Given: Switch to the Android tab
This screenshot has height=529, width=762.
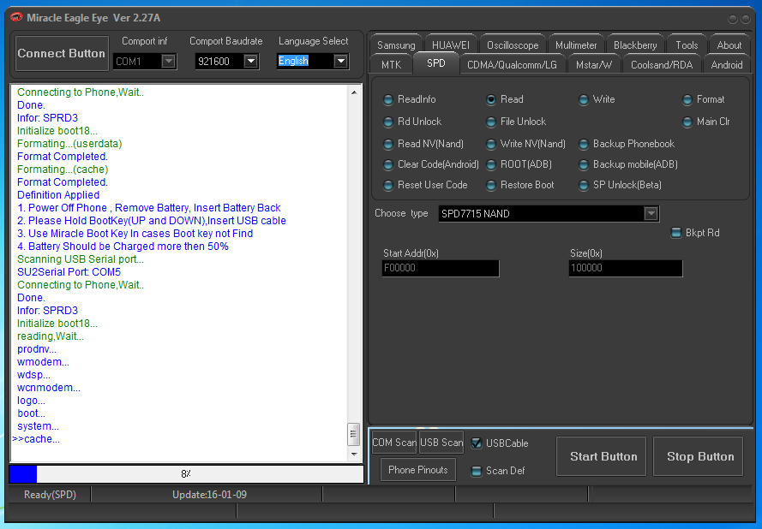Looking at the screenshot, I should click(727, 64).
